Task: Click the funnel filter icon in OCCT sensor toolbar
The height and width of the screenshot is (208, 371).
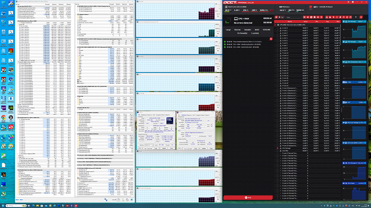Action: pos(356,17)
